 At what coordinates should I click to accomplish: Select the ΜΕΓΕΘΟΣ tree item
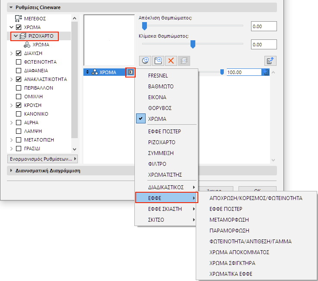tap(35, 19)
